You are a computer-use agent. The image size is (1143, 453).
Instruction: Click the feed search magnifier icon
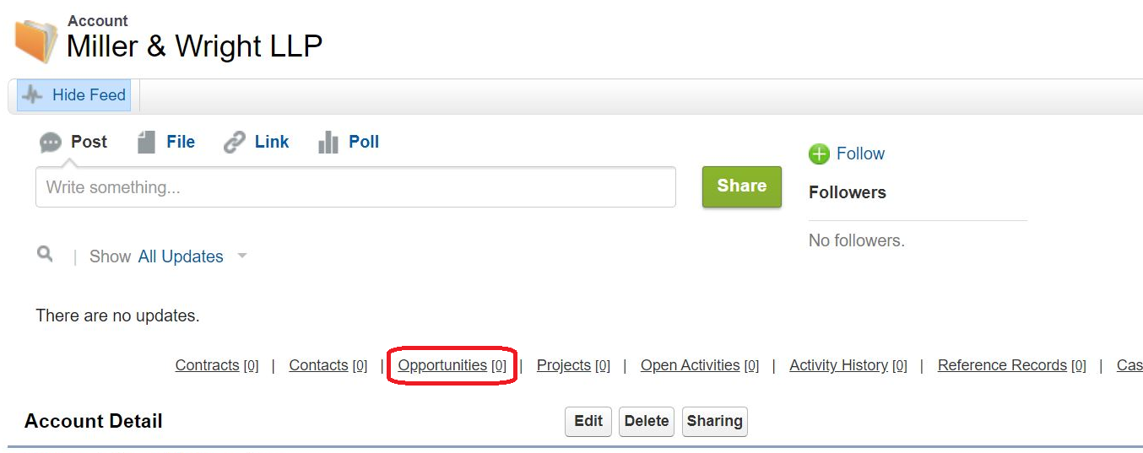pos(45,253)
